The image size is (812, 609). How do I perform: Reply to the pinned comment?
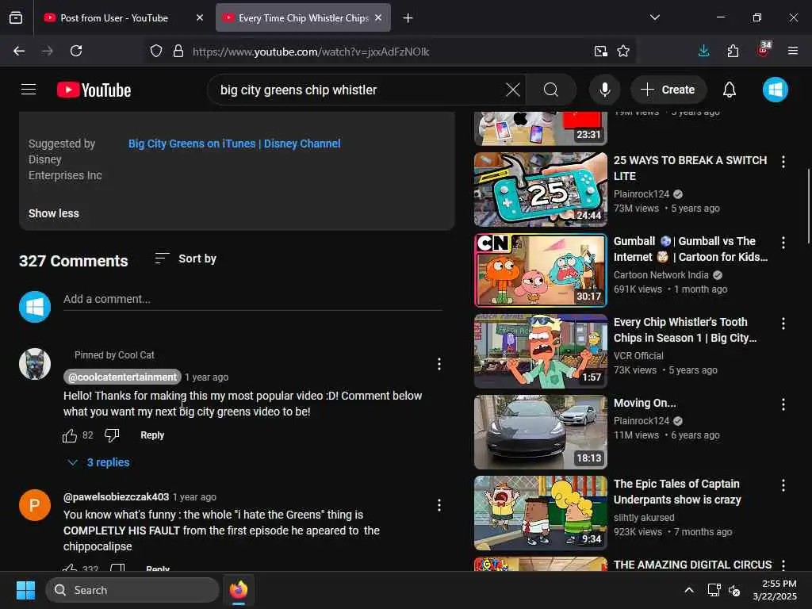pyautogui.click(x=152, y=435)
